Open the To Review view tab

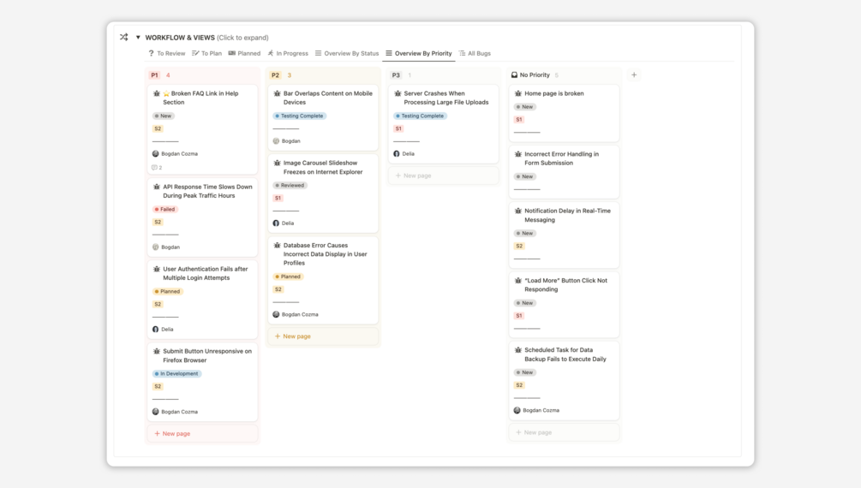pos(167,53)
